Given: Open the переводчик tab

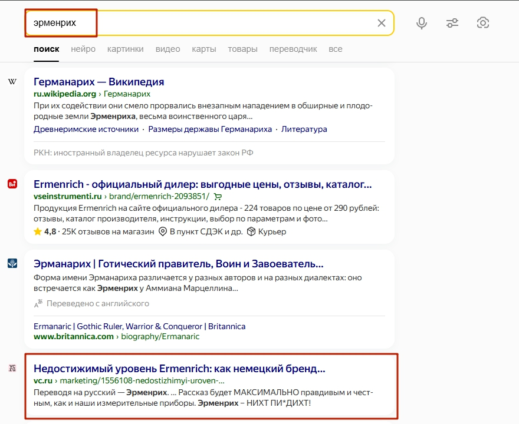Looking at the screenshot, I should pyautogui.click(x=293, y=49).
